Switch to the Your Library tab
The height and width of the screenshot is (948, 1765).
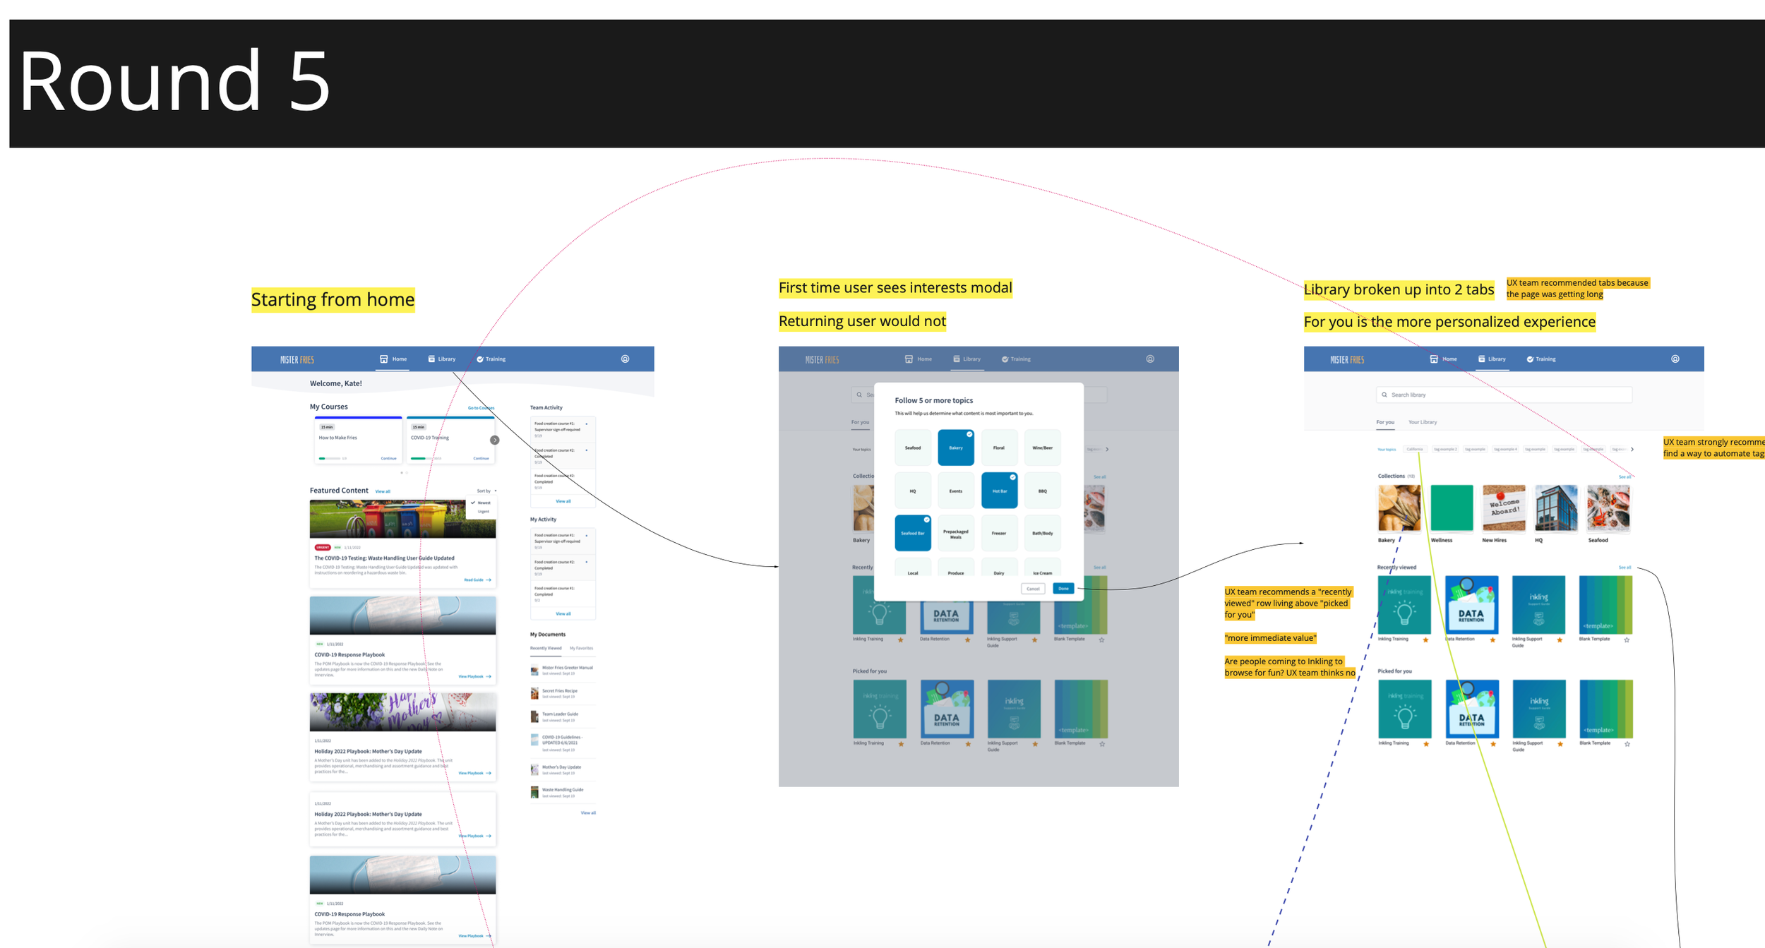1422,422
